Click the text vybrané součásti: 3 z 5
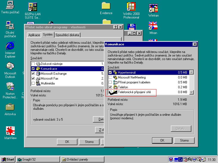Screen dimensions: 218x163 pos(48,120)
